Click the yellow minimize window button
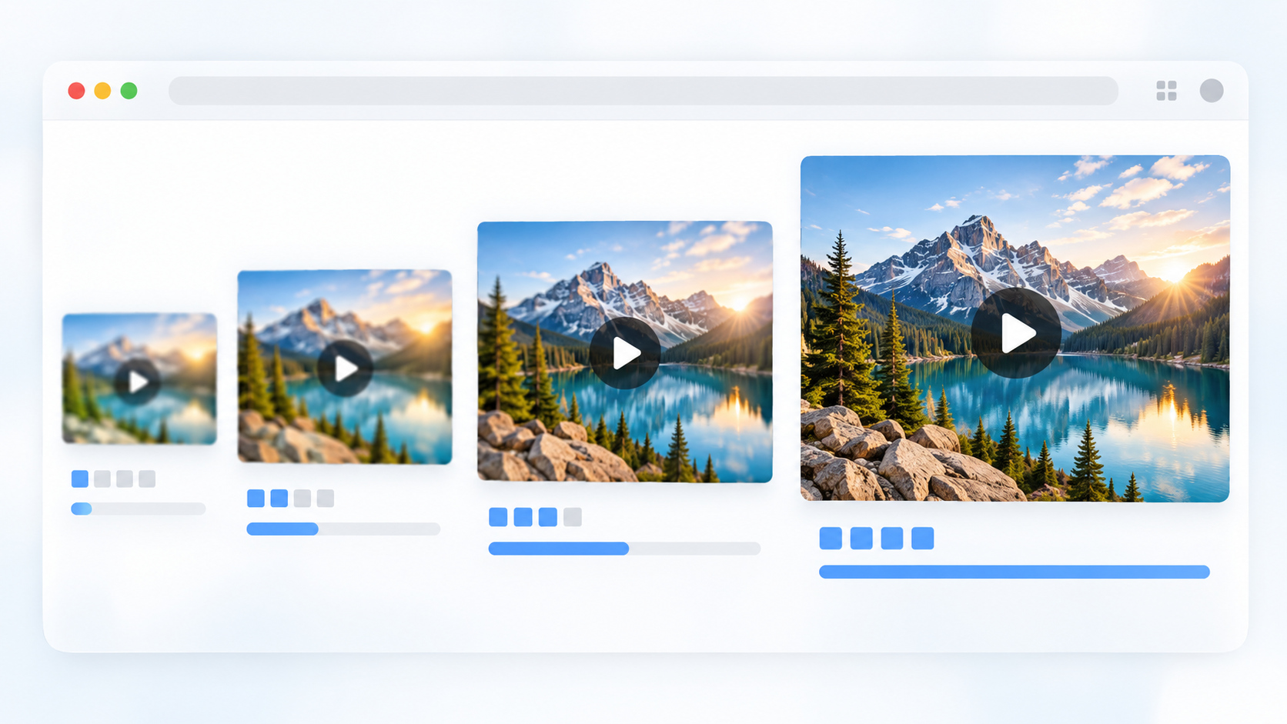The height and width of the screenshot is (724, 1287). pyautogui.click(x=102, y=91)
